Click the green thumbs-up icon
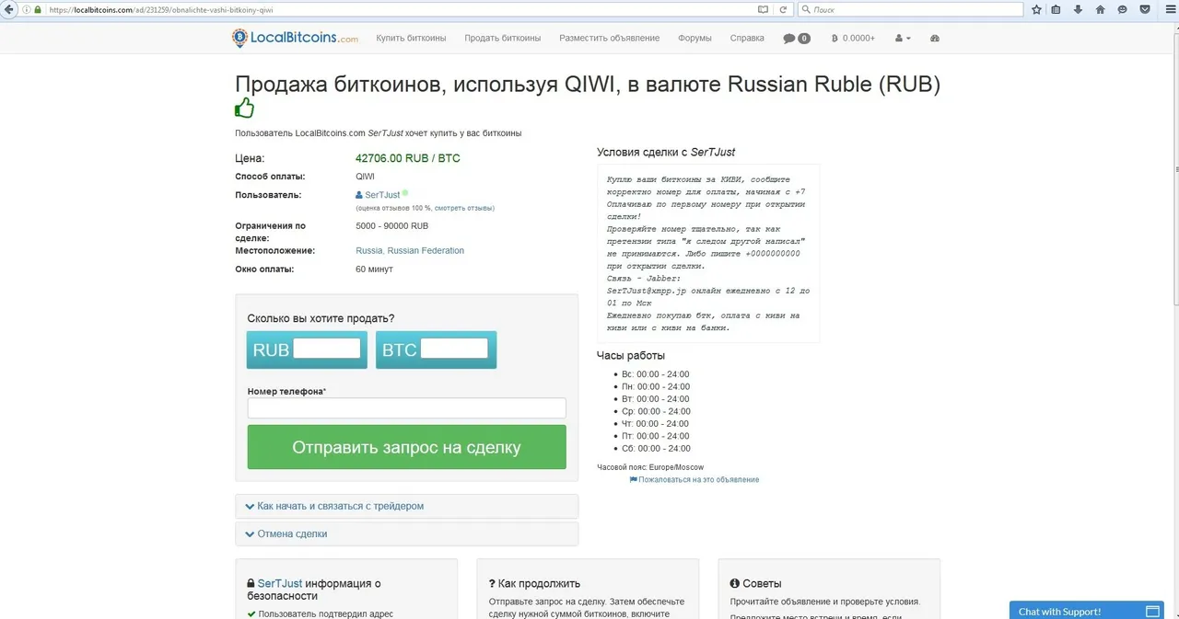1179x619 pixels. click(244, 108)
